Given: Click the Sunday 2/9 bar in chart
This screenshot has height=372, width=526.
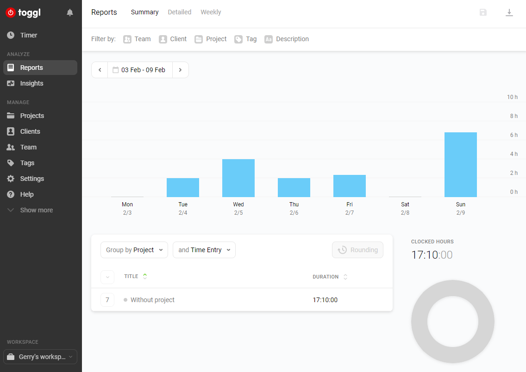Looking at the screenshot, I should 460,165.
